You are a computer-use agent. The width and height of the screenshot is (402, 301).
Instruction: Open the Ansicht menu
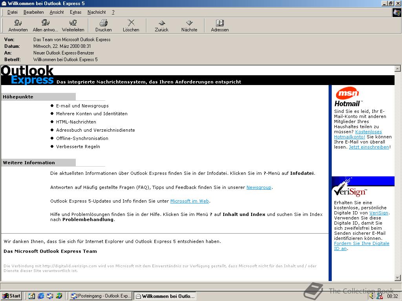tap(57, 12)
